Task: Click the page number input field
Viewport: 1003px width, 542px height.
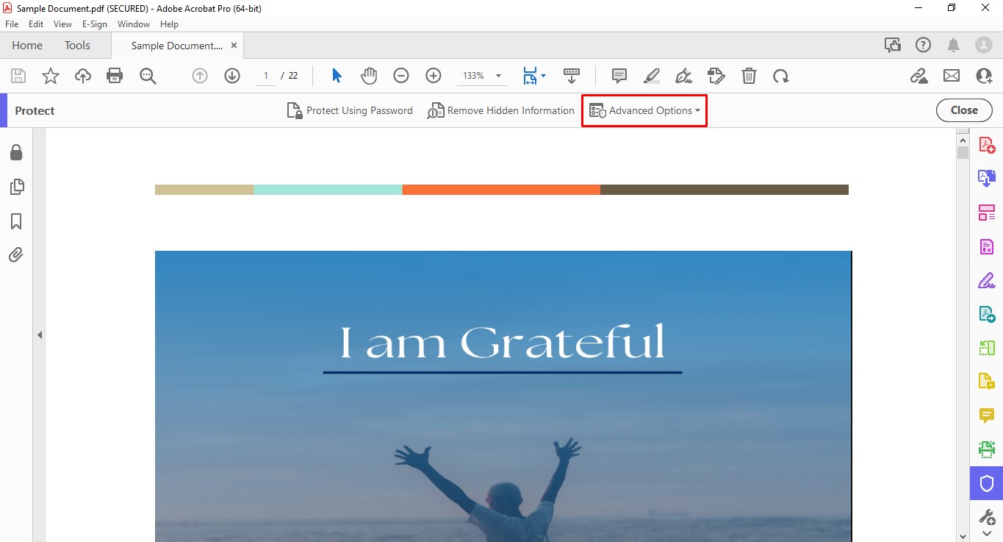Action: (265, 76)
